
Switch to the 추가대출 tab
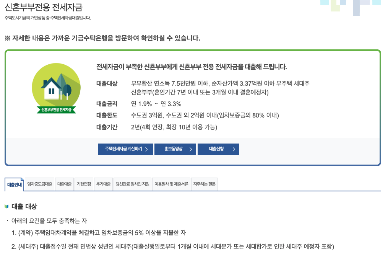tap(103, 184)
